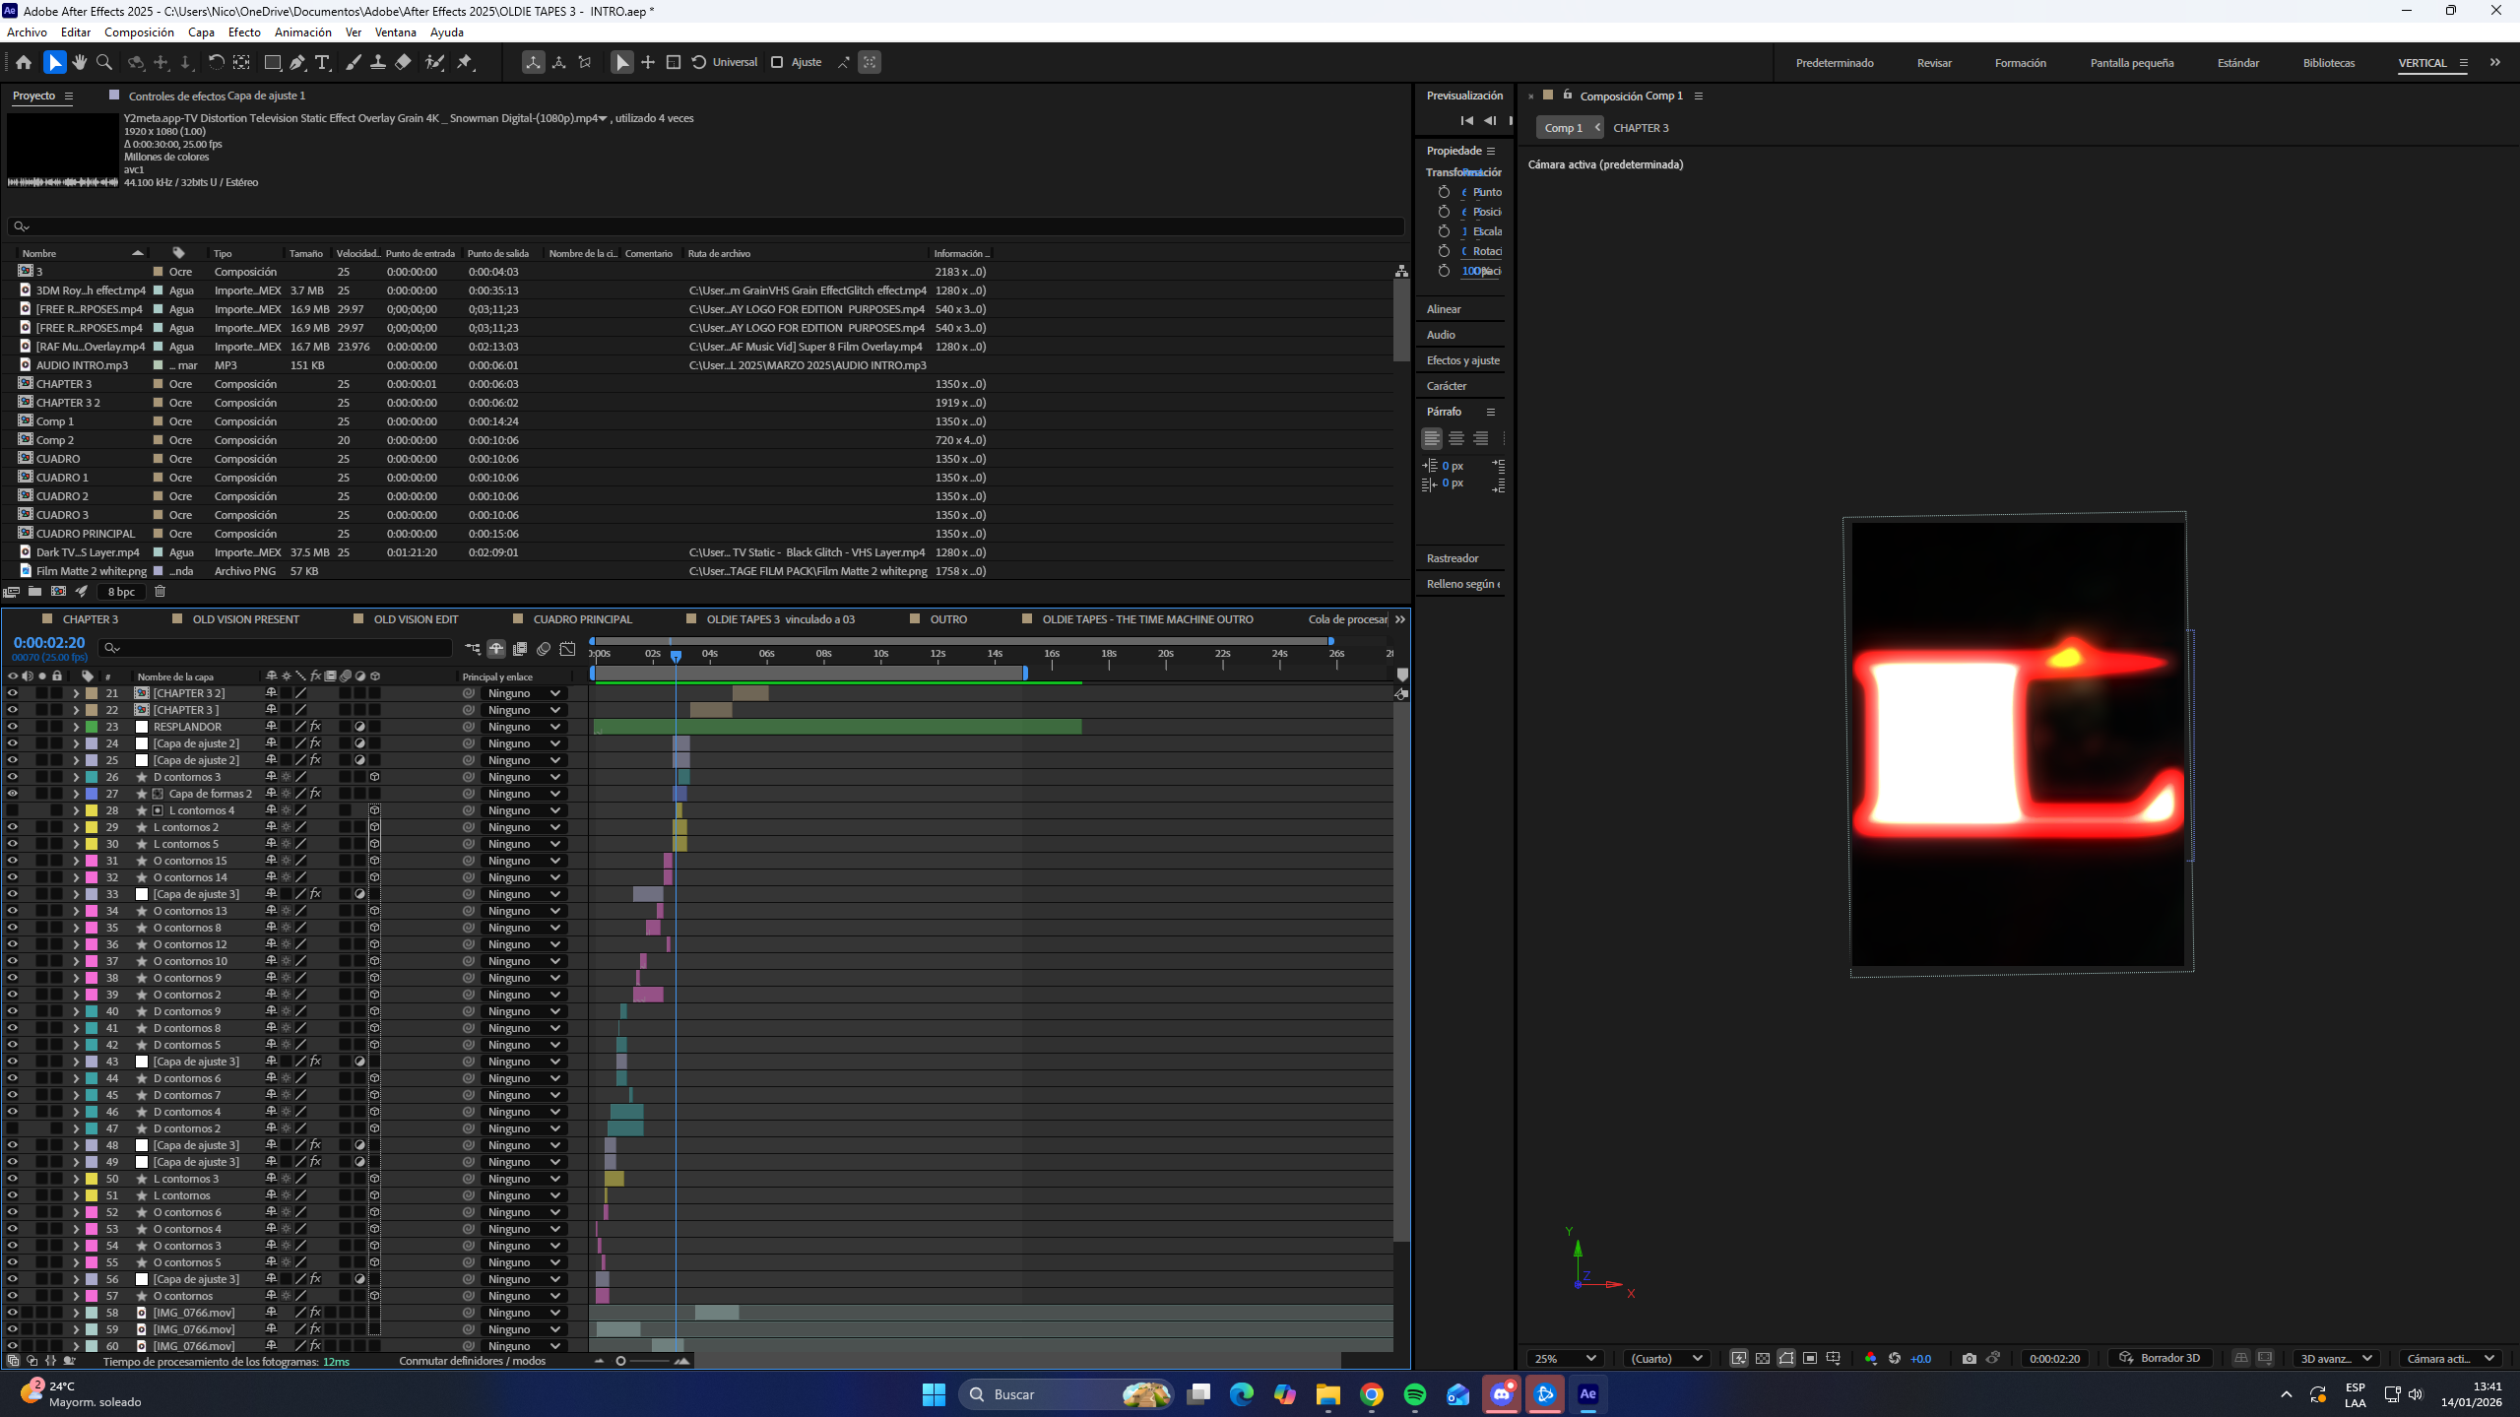Click the Home icon in toolbar
The width and height of the screenshot is (2520, 1417).
24,62
